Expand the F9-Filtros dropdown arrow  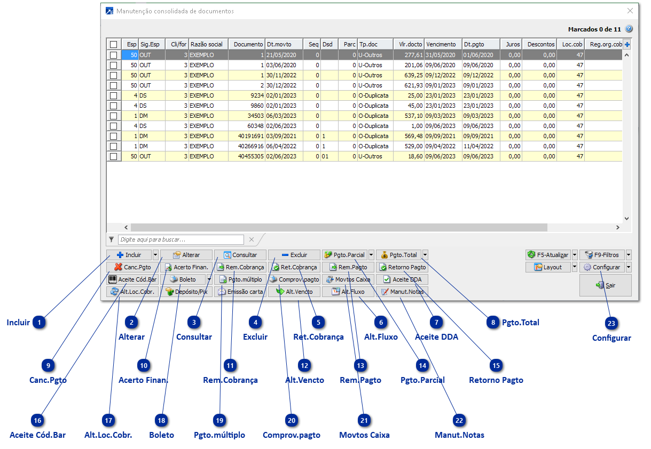pyautogui.click(x=629, y=255)
